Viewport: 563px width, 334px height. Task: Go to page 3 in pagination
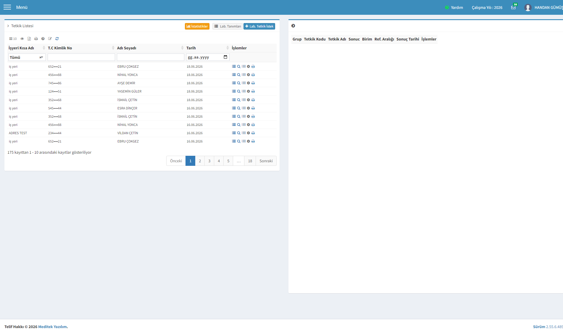pyautogui.click(x=209, y=161)
